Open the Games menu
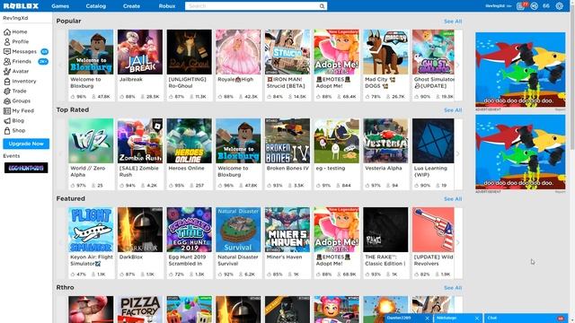Image resolution: width=575 pixels, height=323 pixels. click(60, 6)
